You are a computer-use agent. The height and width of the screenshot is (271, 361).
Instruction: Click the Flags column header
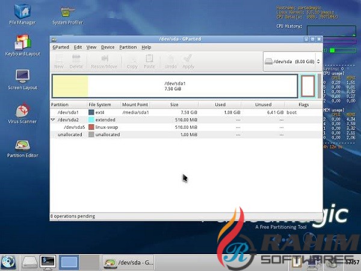[x=303, y=105]
